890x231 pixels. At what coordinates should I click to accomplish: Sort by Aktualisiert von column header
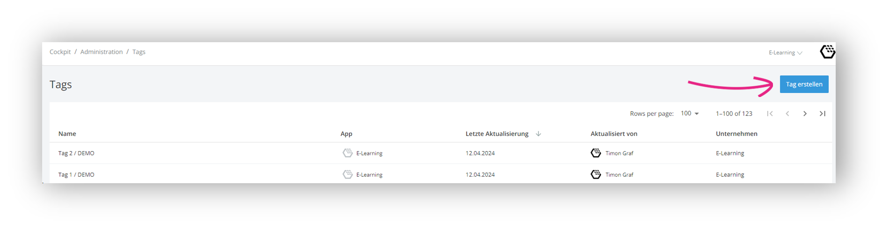(614, 134)
